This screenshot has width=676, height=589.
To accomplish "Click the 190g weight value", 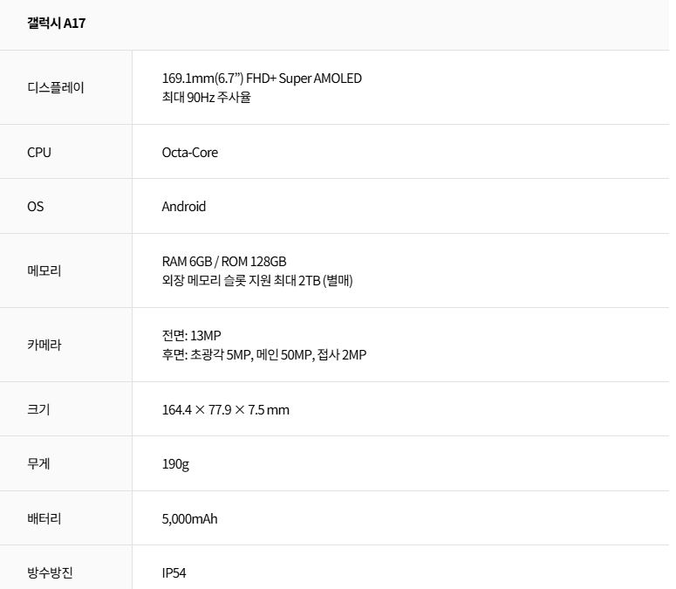I will coord(175,464).
